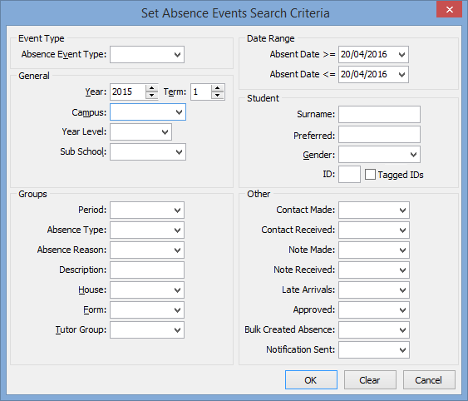Open the Sub School dropdown
Viewport: 468px width, 401px height.
[148, 151]
